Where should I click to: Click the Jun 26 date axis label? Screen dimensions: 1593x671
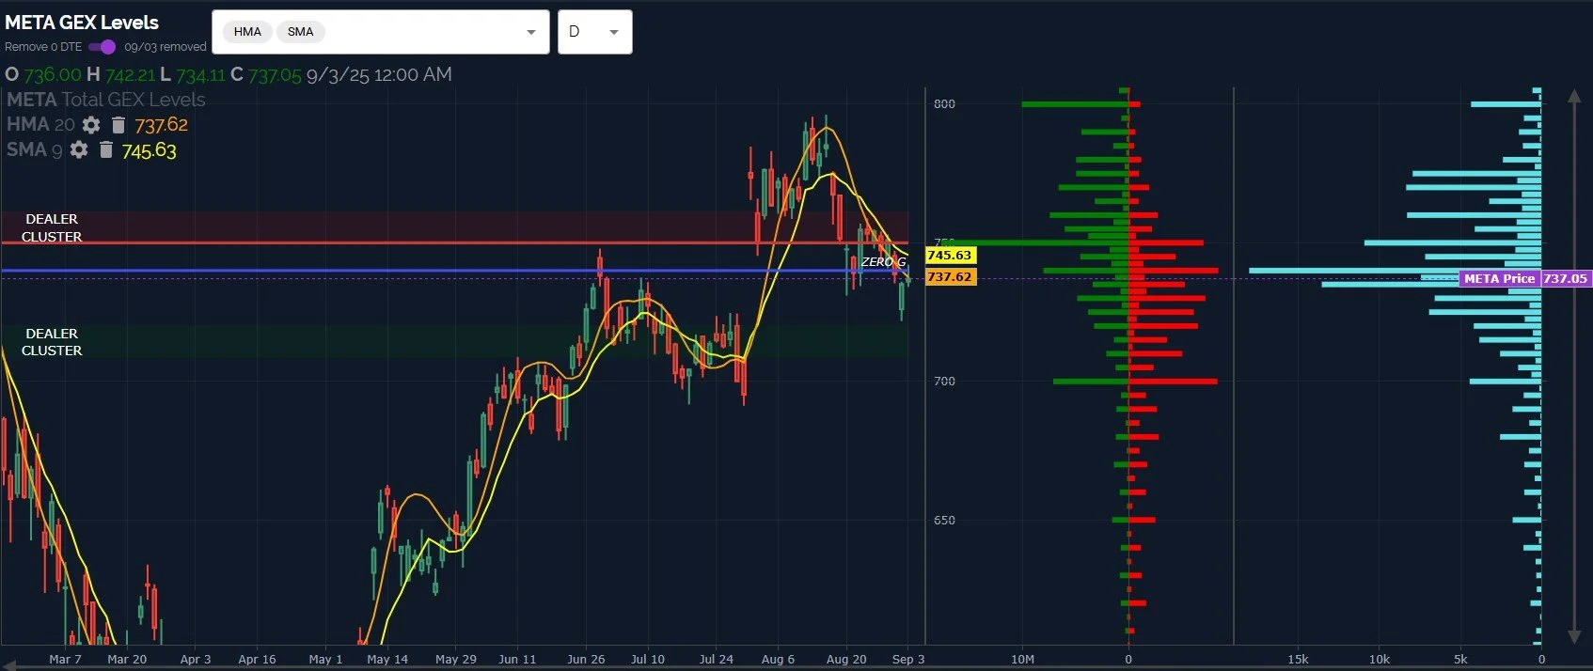586,659
